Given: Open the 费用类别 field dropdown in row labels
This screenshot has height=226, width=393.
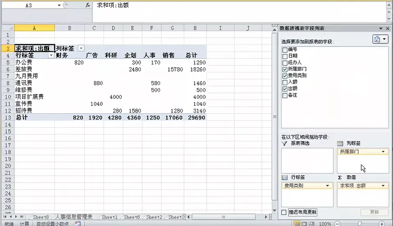Looking at the screenshot, I should coord(327,186).
